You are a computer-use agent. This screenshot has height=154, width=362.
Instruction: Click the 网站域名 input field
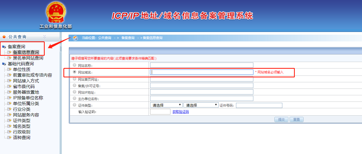tap(202, 72)
